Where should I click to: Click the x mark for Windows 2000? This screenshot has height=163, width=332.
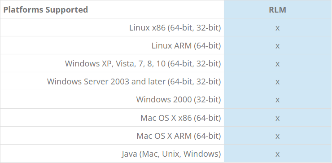pos(277,100)
